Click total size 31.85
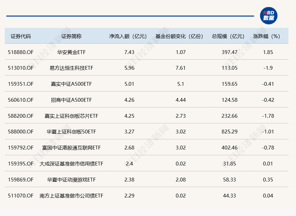This screenshot has width=296, height=216. pos(229,164)
